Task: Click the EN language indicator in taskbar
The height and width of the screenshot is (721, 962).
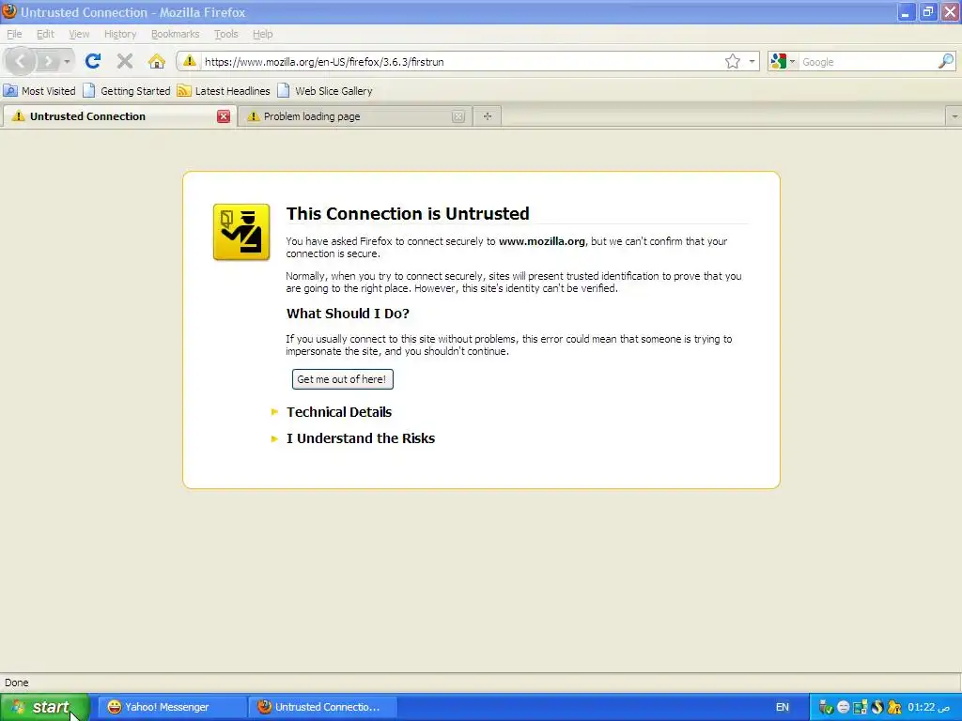Action: [x=783, y=707]
